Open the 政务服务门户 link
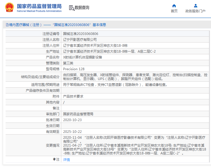The image size is (211, 167). [x=195, y=11]
